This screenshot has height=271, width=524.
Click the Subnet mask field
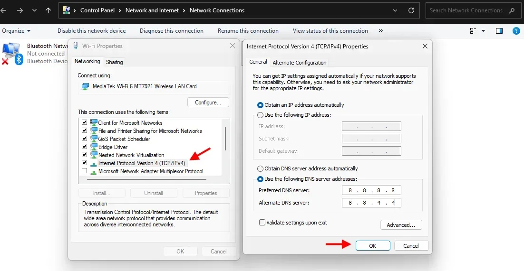click(371, 139)
